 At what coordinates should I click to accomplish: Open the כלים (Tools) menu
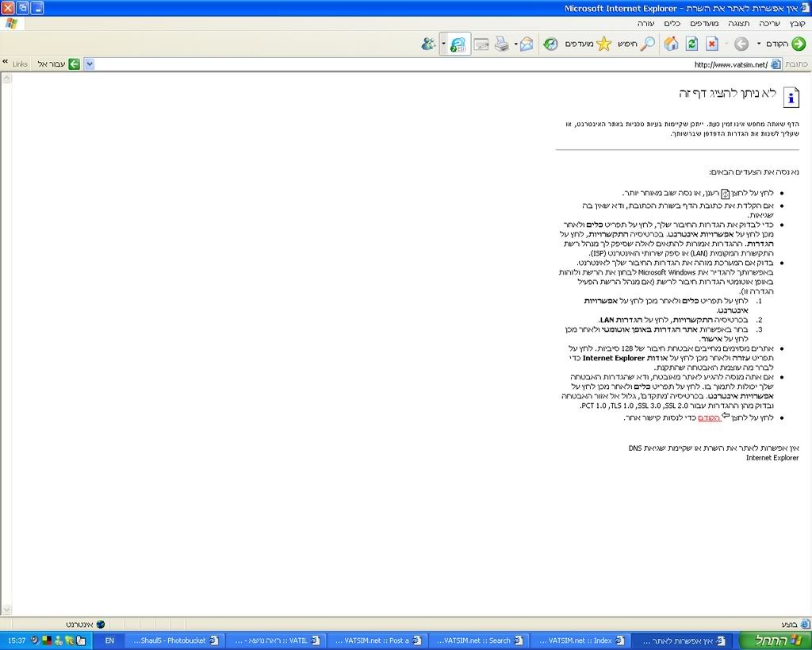pos(672,24)
